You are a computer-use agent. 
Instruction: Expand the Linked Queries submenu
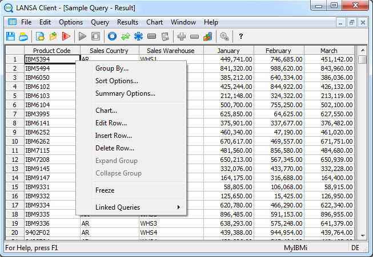pos(137,207)
